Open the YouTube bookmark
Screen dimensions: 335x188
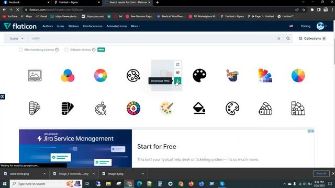pos(10,16)
